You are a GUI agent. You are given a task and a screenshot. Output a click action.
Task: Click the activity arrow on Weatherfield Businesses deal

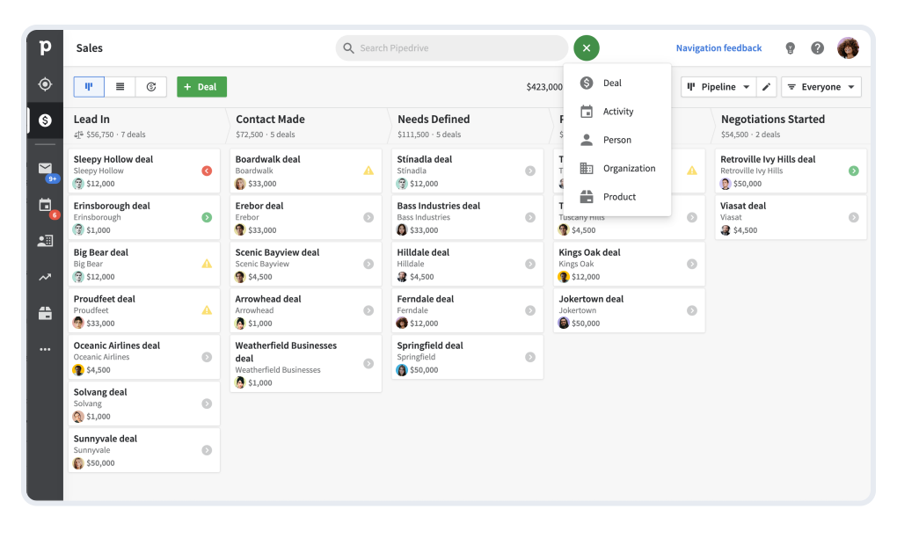click(369, 364)
